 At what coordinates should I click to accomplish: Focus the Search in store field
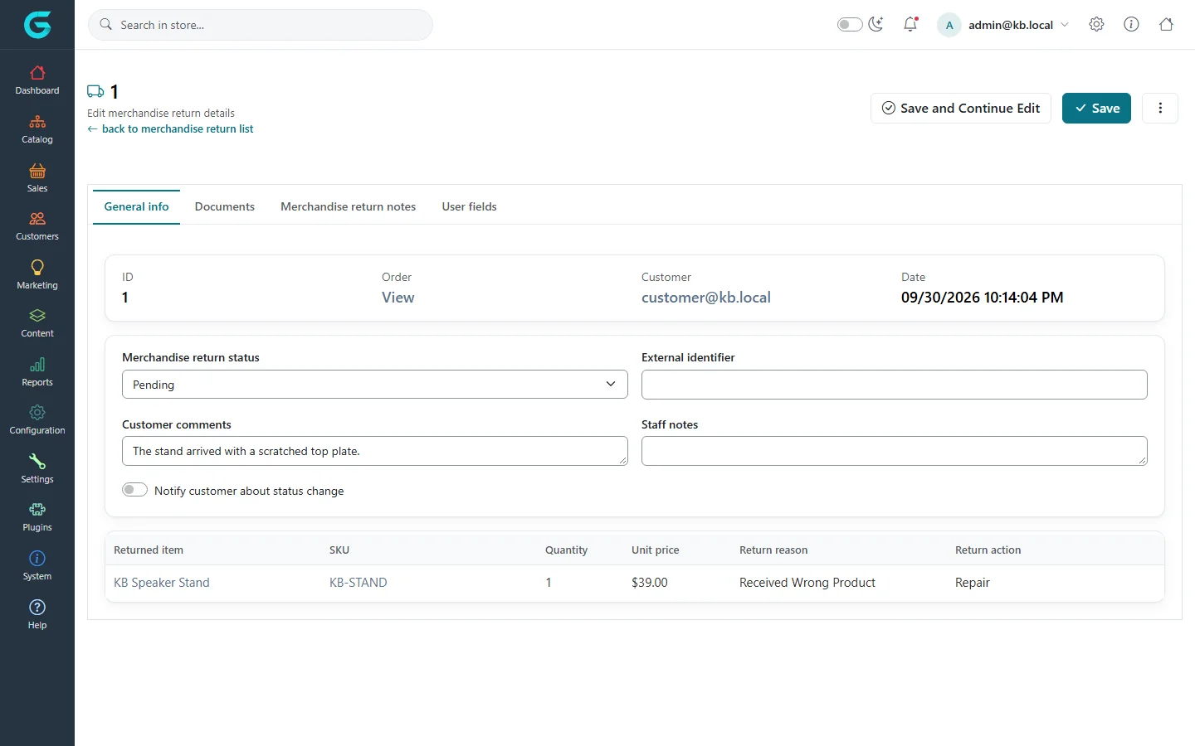261,25
